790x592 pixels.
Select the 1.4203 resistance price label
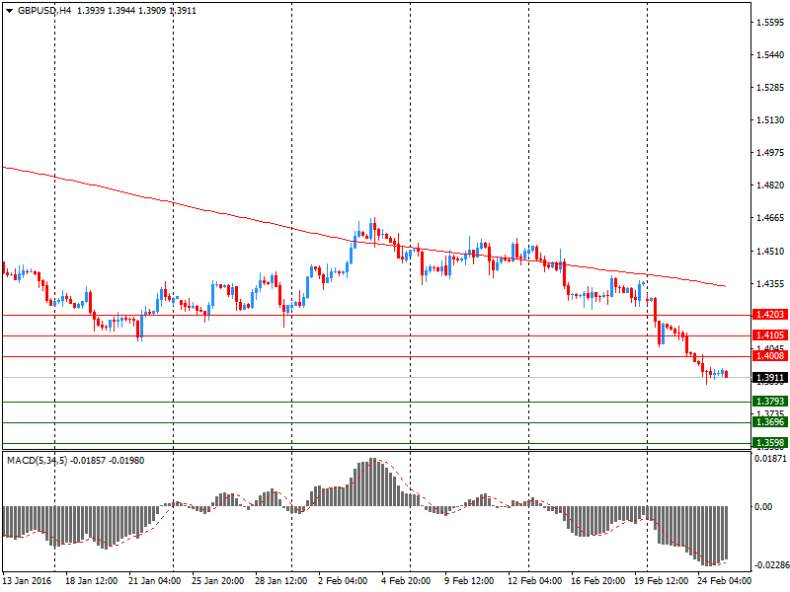tap(770, 315)
